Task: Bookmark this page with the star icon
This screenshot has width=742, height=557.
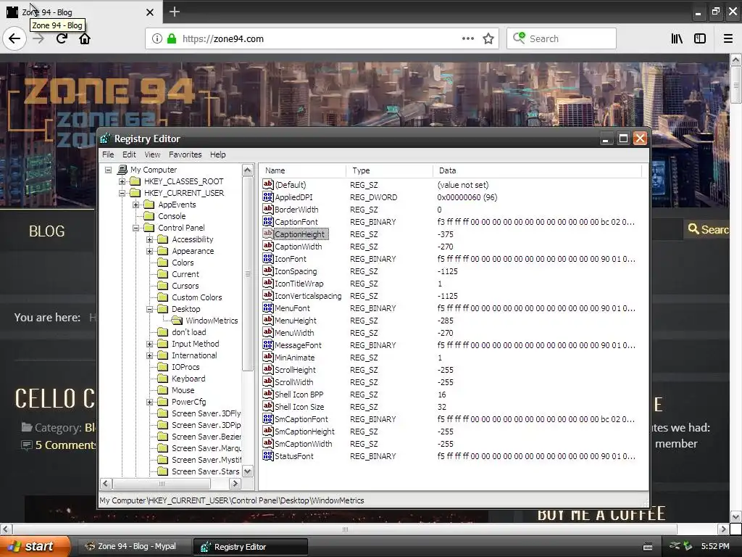Action: click(x=488, y=39)
